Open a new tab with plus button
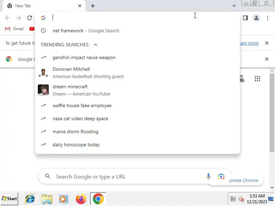This screenshot has width=275, height=206. coord(93,6)
